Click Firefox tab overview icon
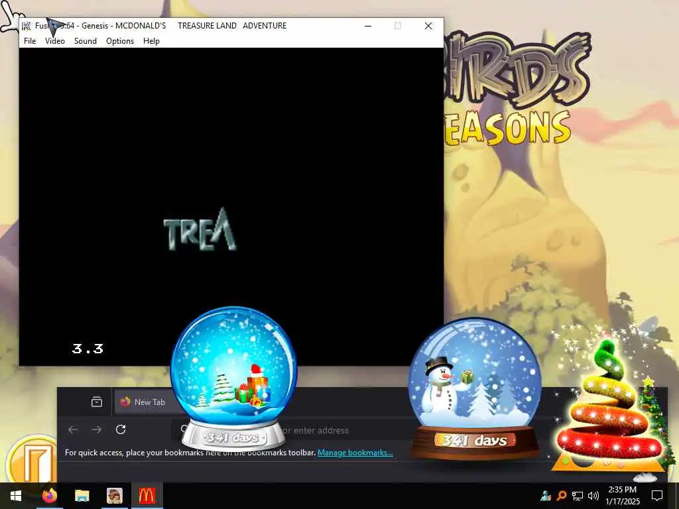Image resolution: width=679 pixels, height=509 pixels. pyautogui.click(x=97, y=402)
